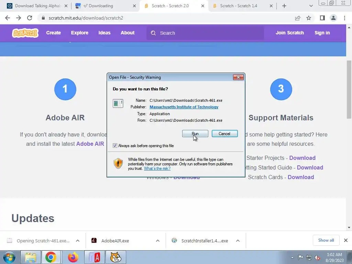Download Scratch Cards
Viewport: 352px width, 264px height.
[300, 177]
